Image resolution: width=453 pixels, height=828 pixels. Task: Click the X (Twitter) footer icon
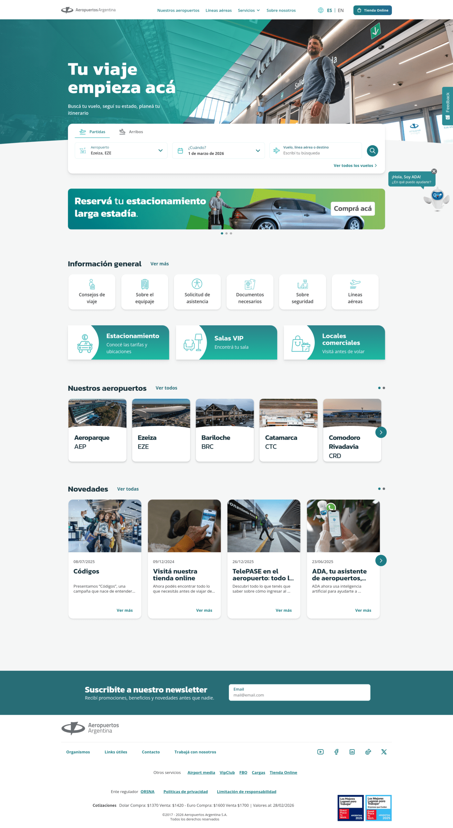[x=384, y=752]
